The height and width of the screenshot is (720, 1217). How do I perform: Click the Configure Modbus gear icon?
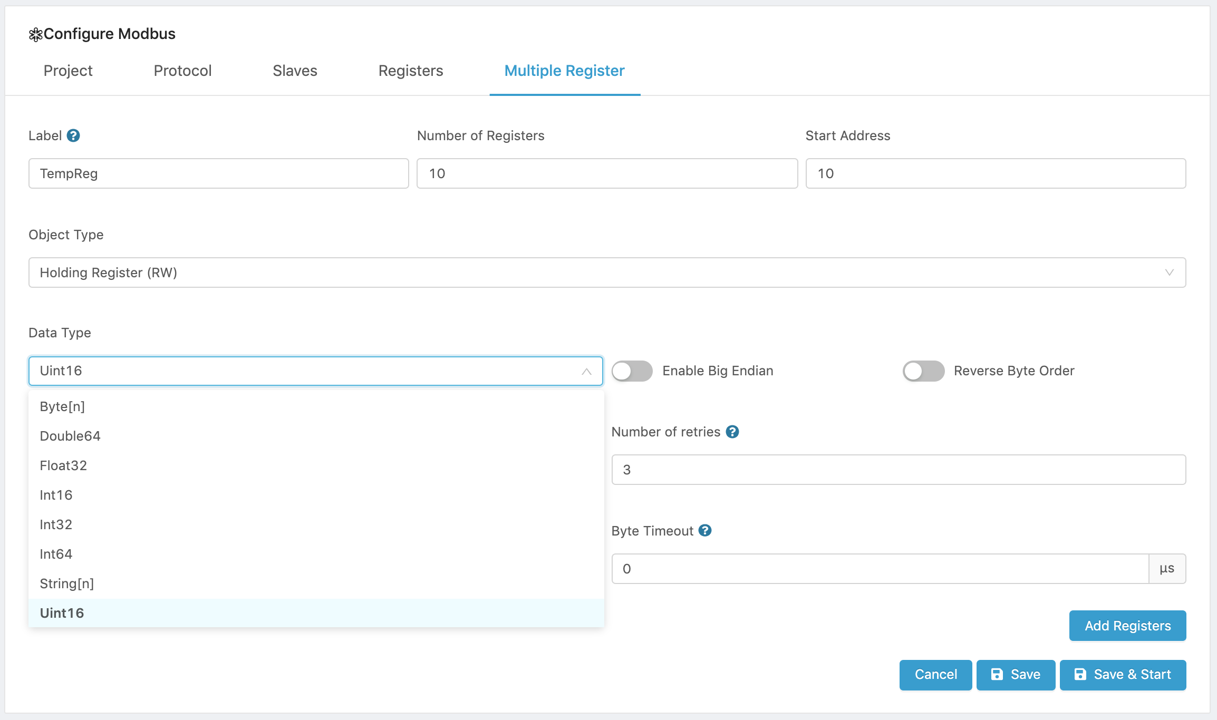tap(35, 35)
